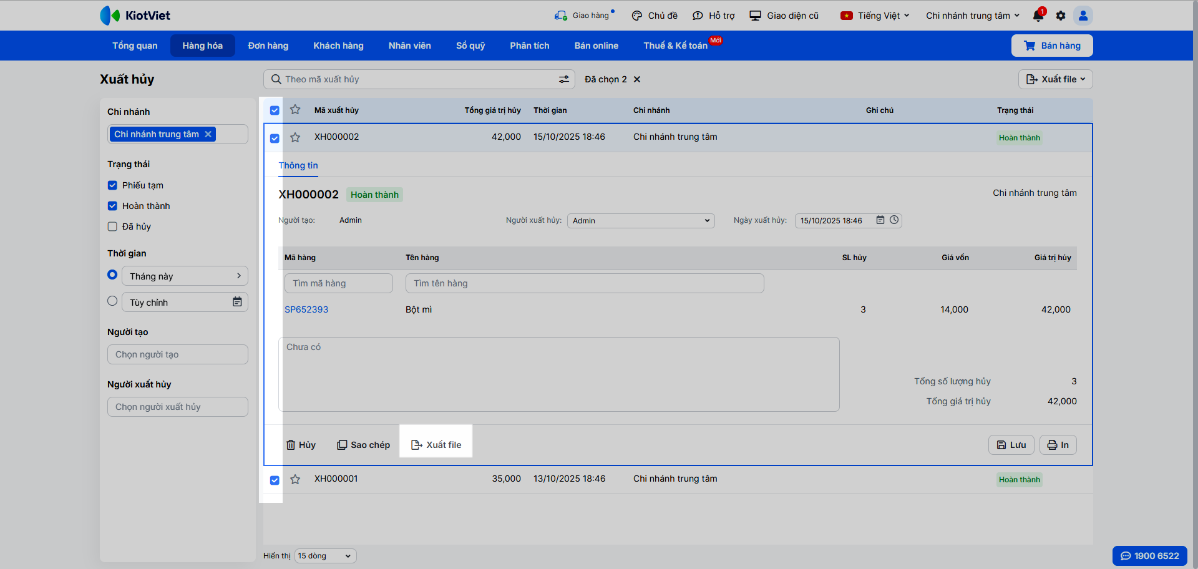Open Nhân viên menu

tap(410, 46)
